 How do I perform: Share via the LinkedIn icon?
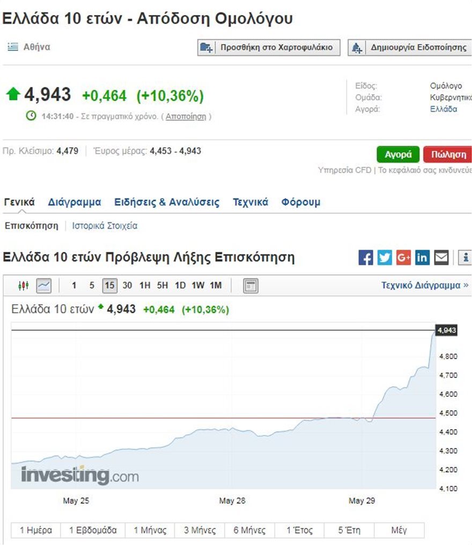point(422,258)
